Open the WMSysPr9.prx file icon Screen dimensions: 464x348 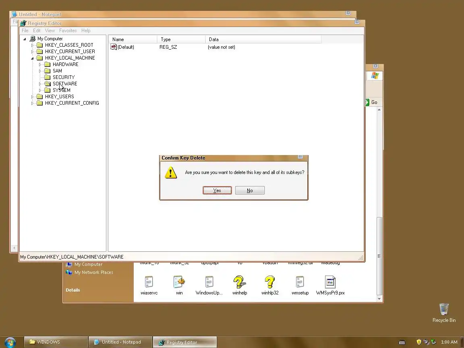coord(330,282)
